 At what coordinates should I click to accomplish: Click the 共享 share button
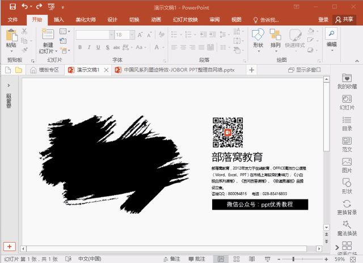(x=344, y=20)
